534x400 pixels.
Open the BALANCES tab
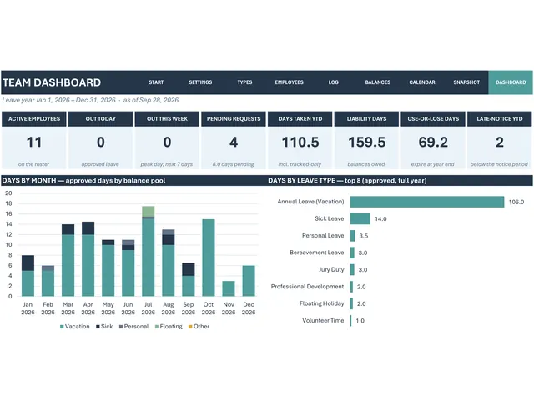click(x=378, y=82)
